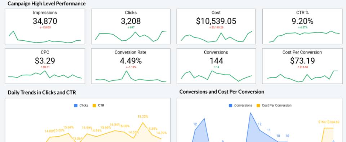
Task: Toggle yellow Cost Per Conversion legend swatch
Action: click(x=258, y=106)
